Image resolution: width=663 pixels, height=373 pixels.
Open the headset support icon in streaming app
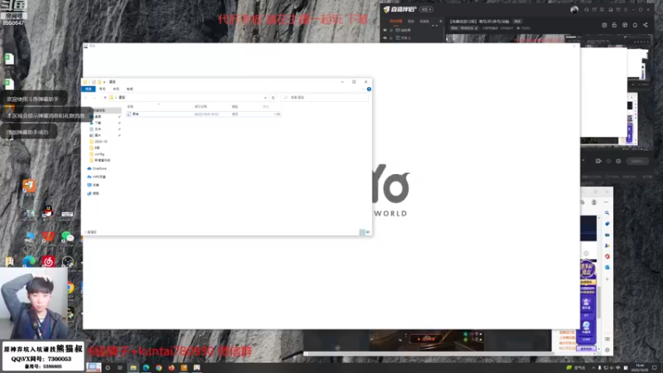(586, 9)
